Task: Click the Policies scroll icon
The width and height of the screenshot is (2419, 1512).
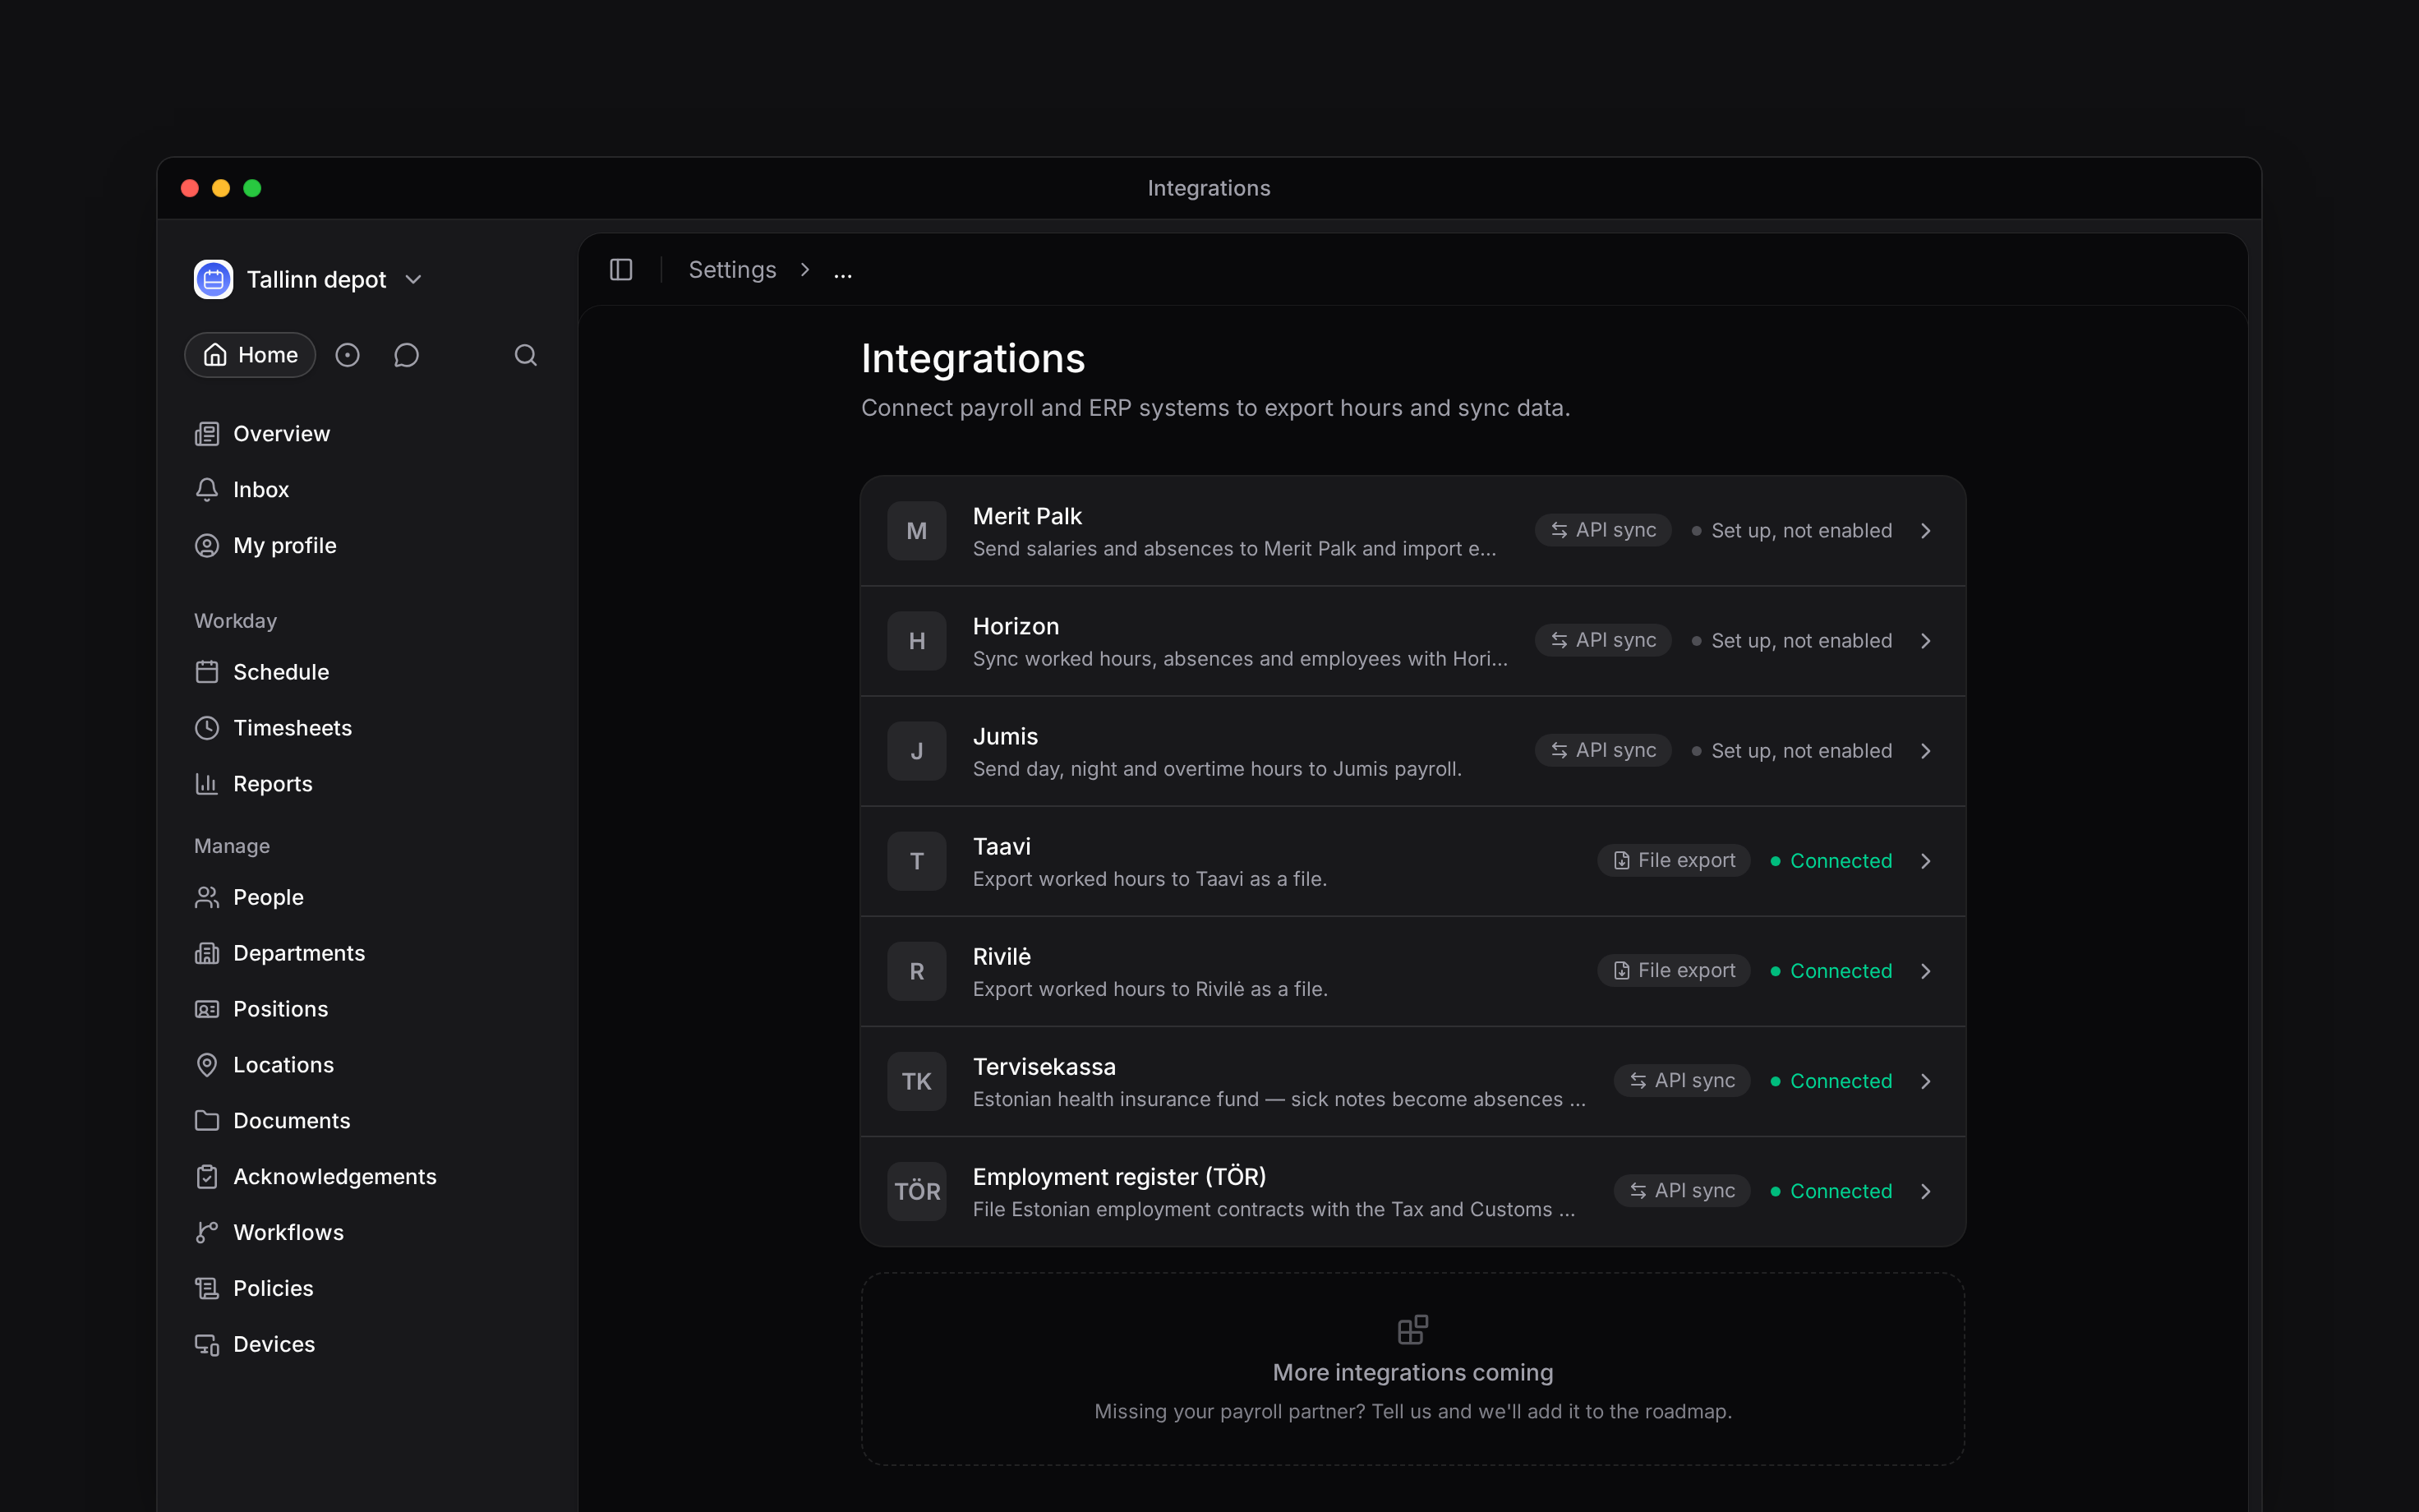Action: (207, 1289)
